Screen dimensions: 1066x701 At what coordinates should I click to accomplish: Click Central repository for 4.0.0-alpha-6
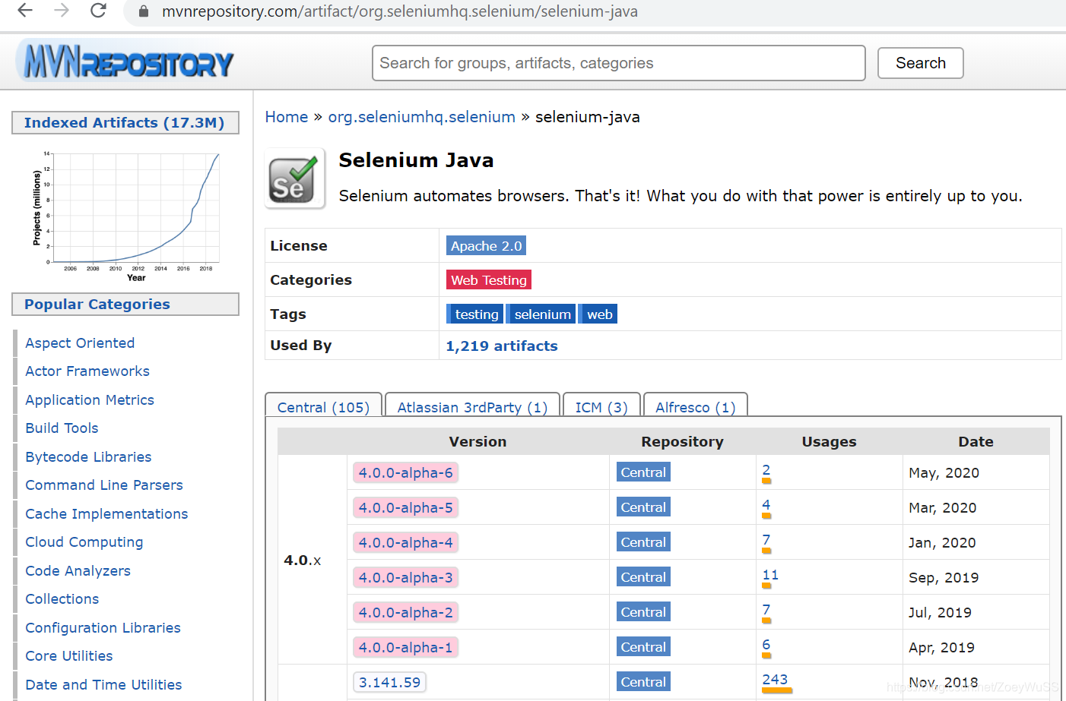coord(643,472)
